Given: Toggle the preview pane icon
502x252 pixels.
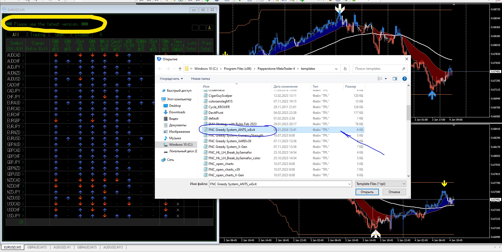Looking at the screenshot, I should pyautogui.click(x=395, y=79).
